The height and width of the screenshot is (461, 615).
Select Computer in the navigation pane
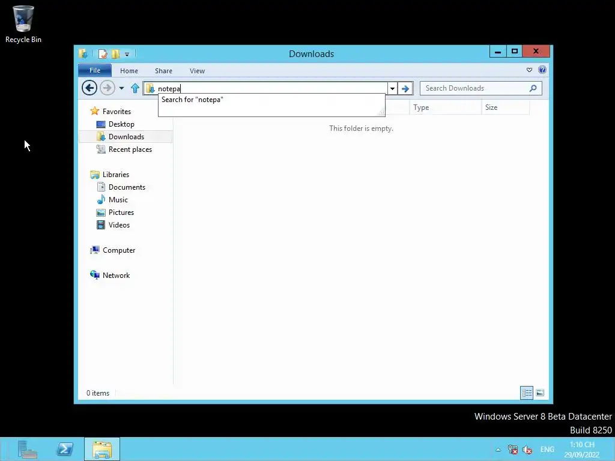113,250
